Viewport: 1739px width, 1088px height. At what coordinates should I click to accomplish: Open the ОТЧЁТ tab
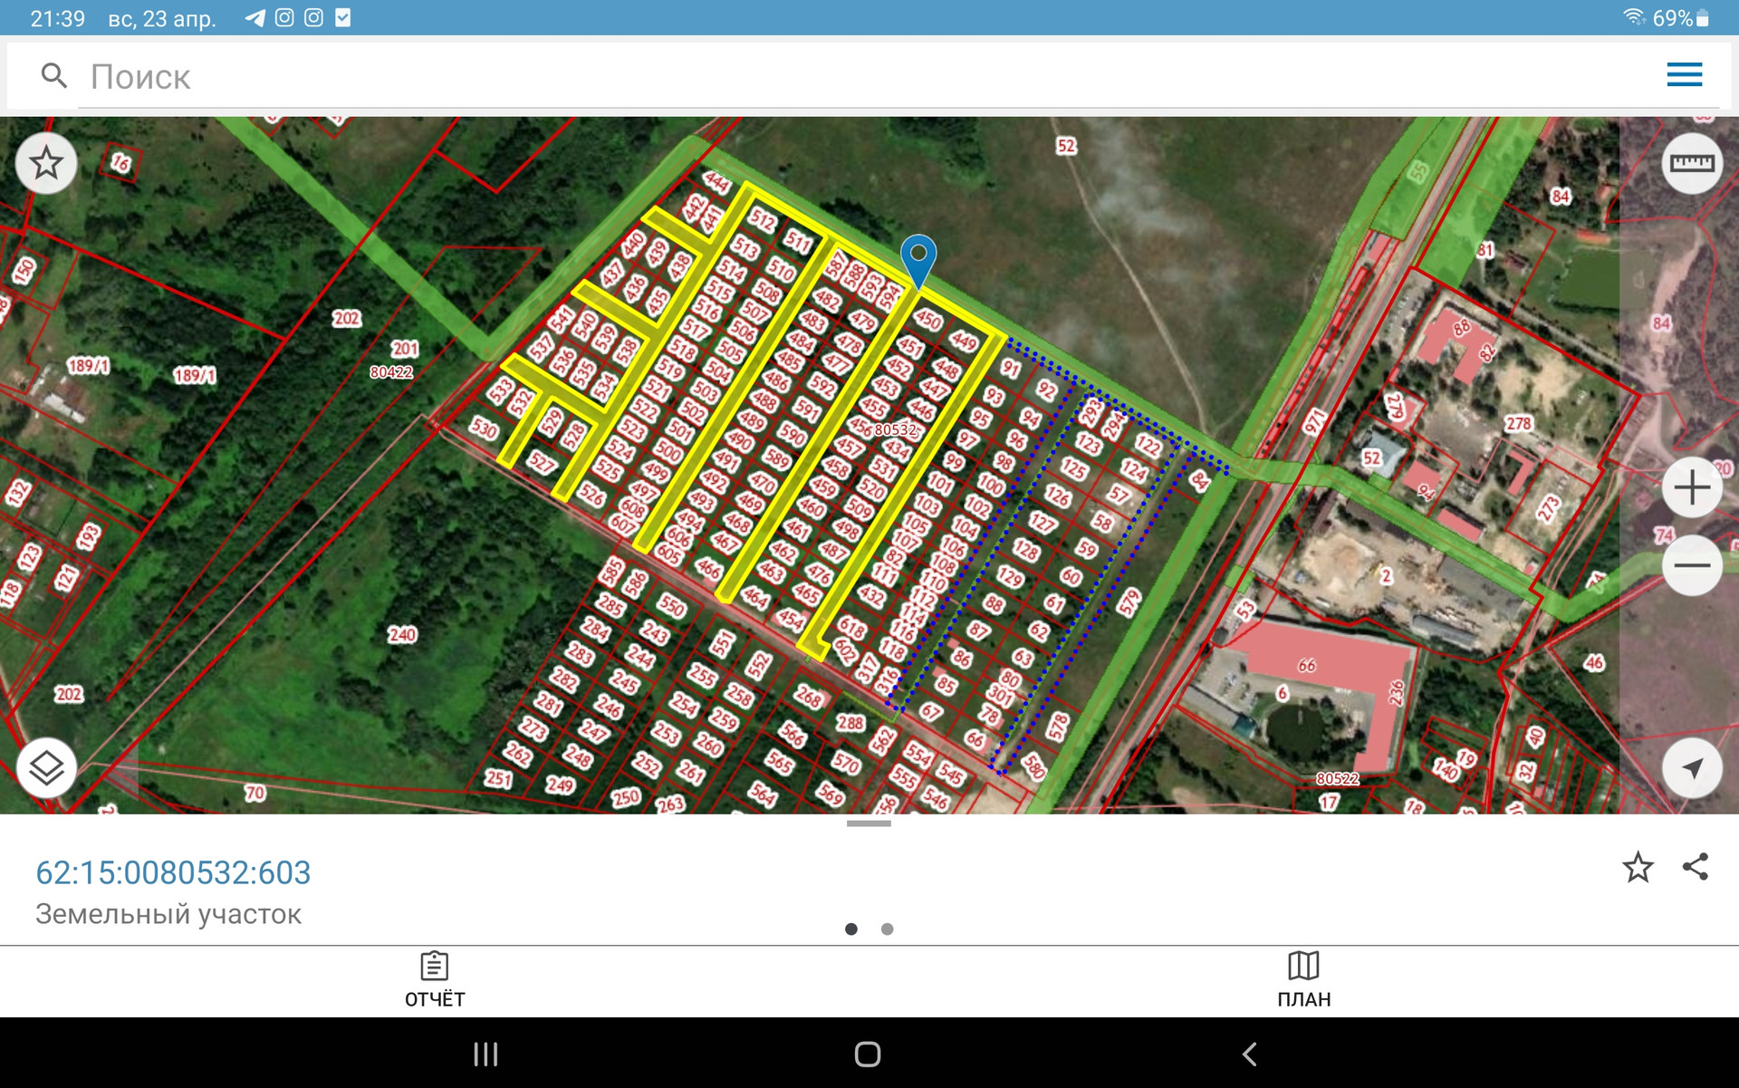click(x=435, y=980)
